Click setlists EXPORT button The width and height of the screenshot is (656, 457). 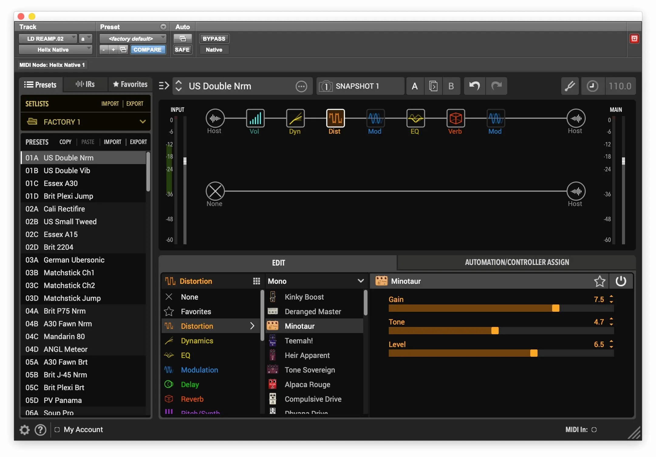tap(135, 104)
